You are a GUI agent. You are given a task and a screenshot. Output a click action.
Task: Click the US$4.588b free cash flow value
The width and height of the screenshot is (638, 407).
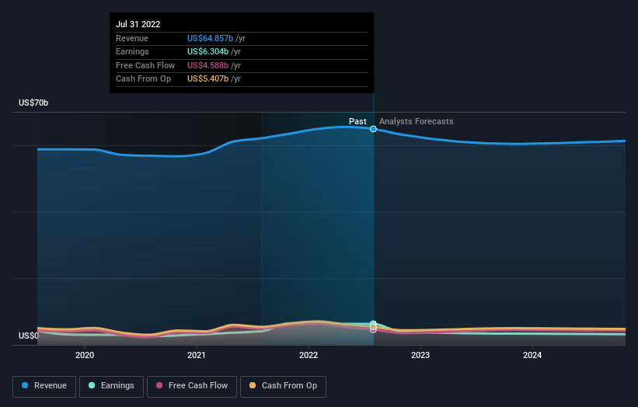point(208,65)
